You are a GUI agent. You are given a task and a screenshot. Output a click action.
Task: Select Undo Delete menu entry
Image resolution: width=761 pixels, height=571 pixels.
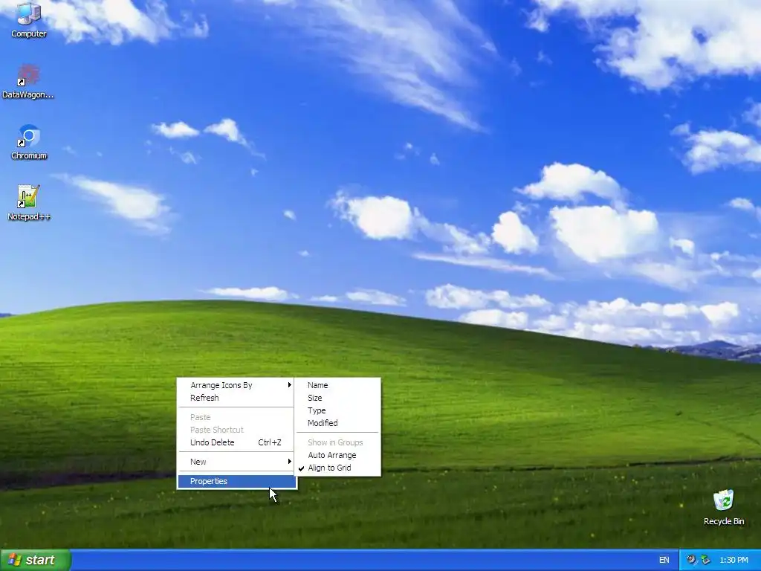pos(237,442)
